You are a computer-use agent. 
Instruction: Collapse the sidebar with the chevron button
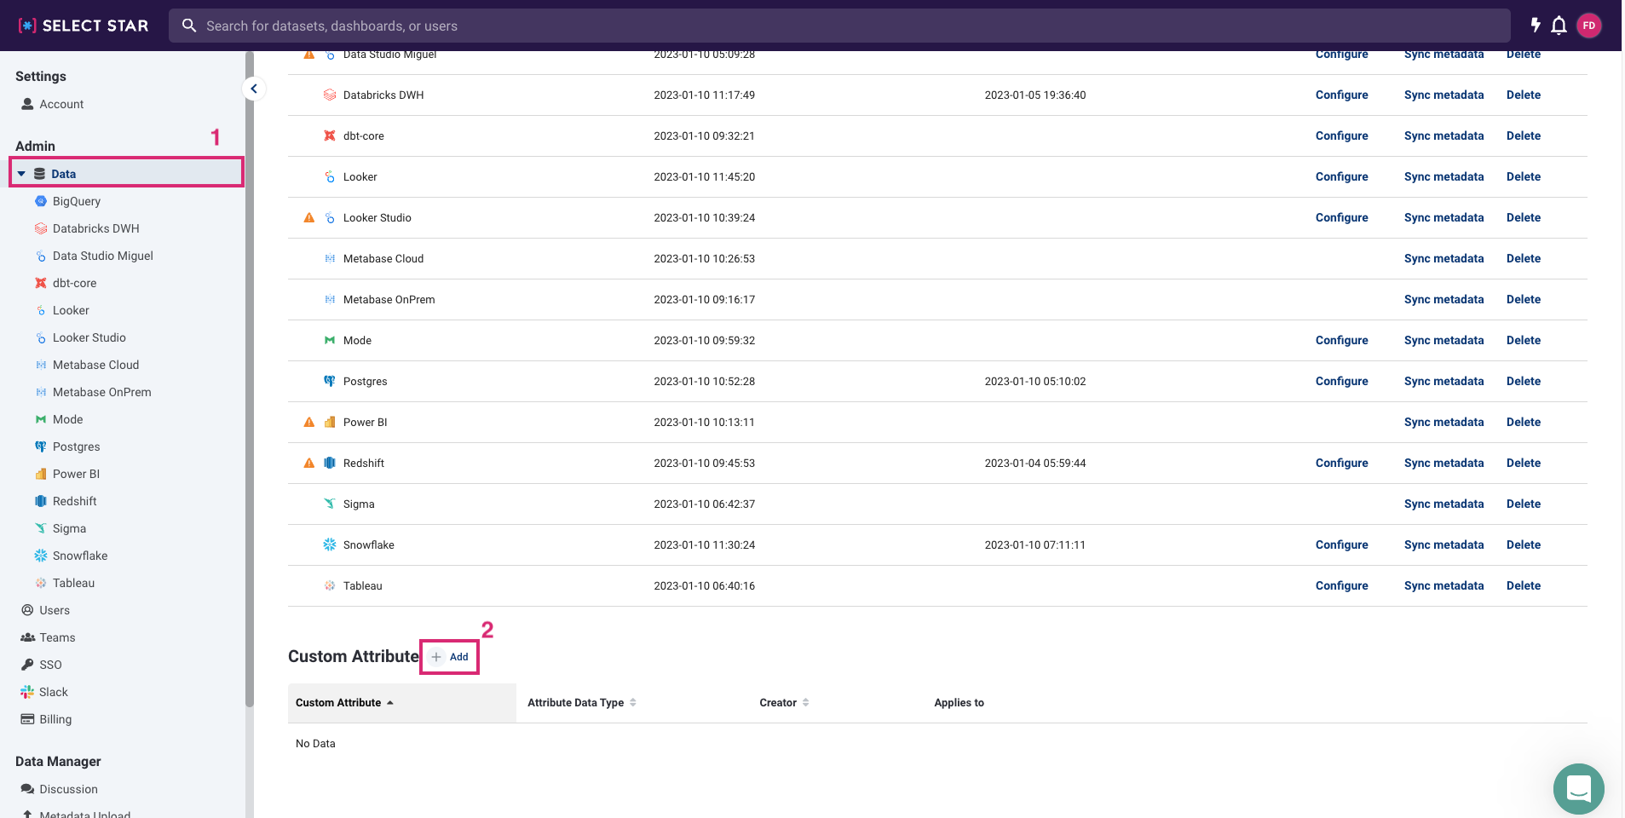coord(254,89)
